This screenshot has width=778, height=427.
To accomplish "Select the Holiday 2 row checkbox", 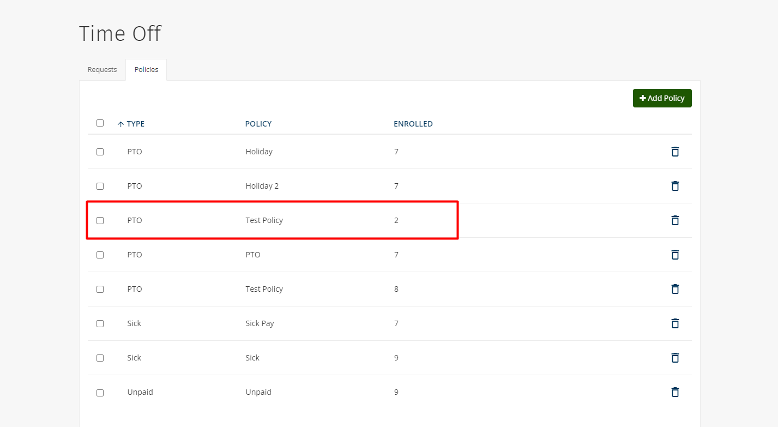I will (100, 187).
